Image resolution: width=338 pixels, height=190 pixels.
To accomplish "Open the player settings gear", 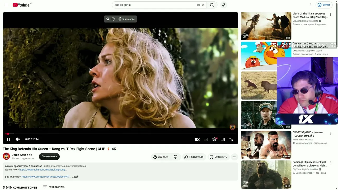I will [x=214, y=139].
